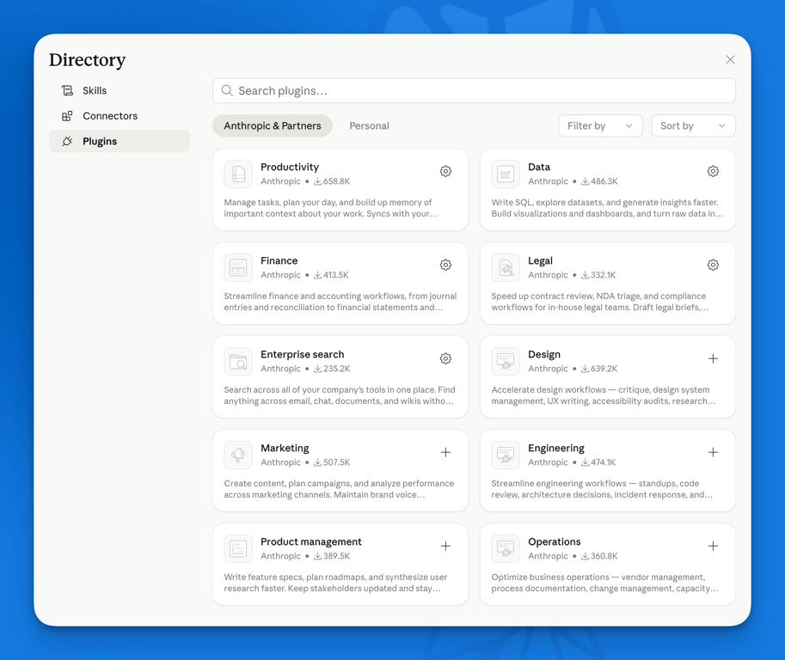This screenshot has height=660, width=785.
Task: Add the Design plugin
Action: 713,358
